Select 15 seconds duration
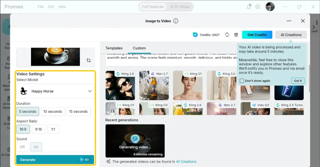The image size is (320, 167). tap(78, 111)
